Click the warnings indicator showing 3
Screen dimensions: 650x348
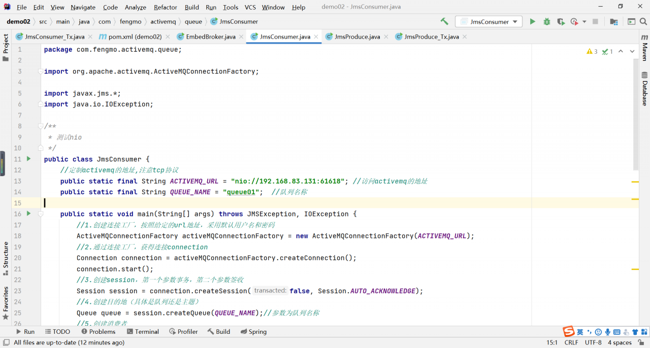(x=592, y=51)
